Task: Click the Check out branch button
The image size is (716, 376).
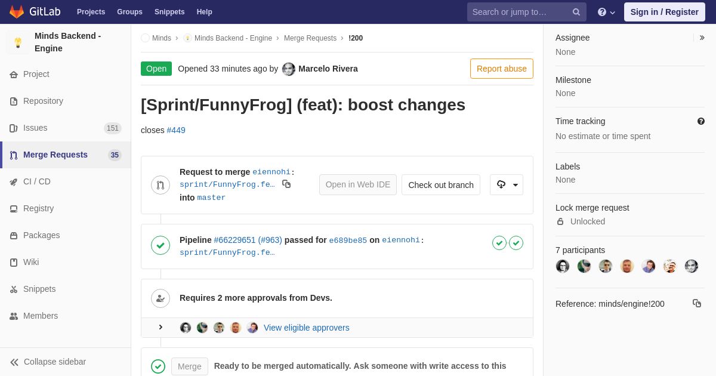Action: coord(441,185)
